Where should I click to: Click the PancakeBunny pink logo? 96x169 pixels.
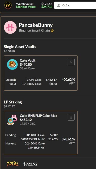[x=10, y=27]
